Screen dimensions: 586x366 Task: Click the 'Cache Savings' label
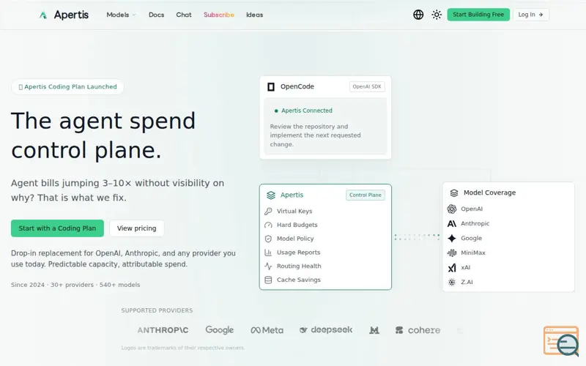[x=299, y=280]
